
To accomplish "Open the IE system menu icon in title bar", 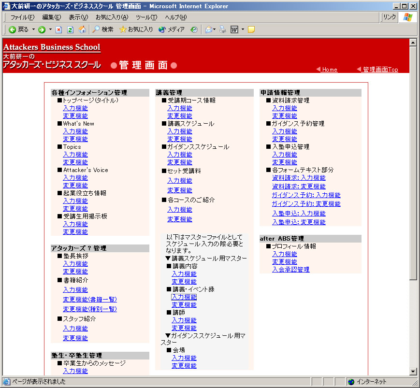I will click(x=6, y=6).
